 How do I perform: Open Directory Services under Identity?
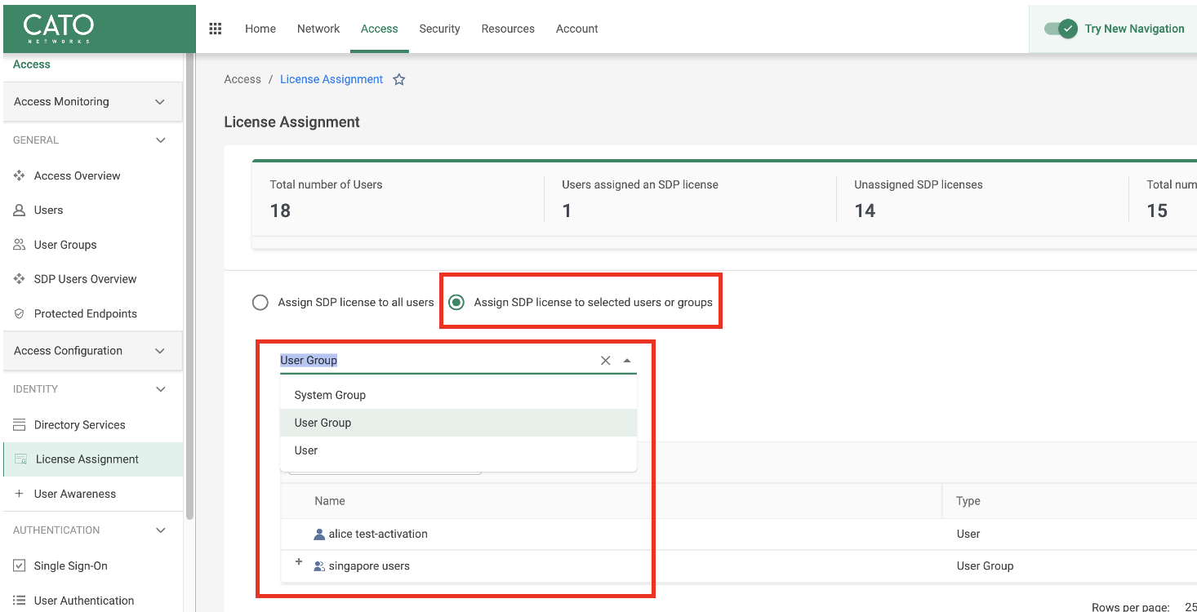[x=81, y=424]
